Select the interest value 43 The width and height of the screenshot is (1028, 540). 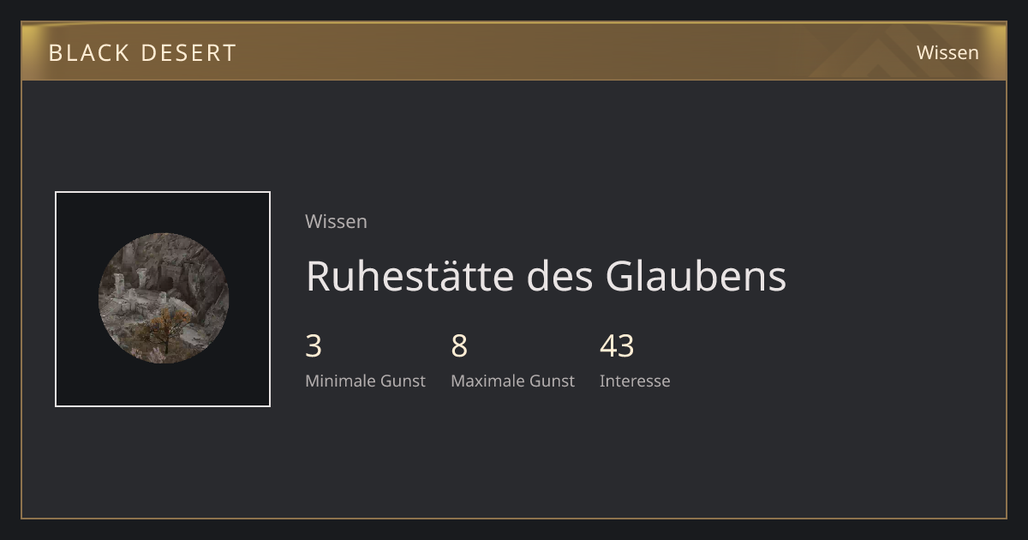(617, 346)
